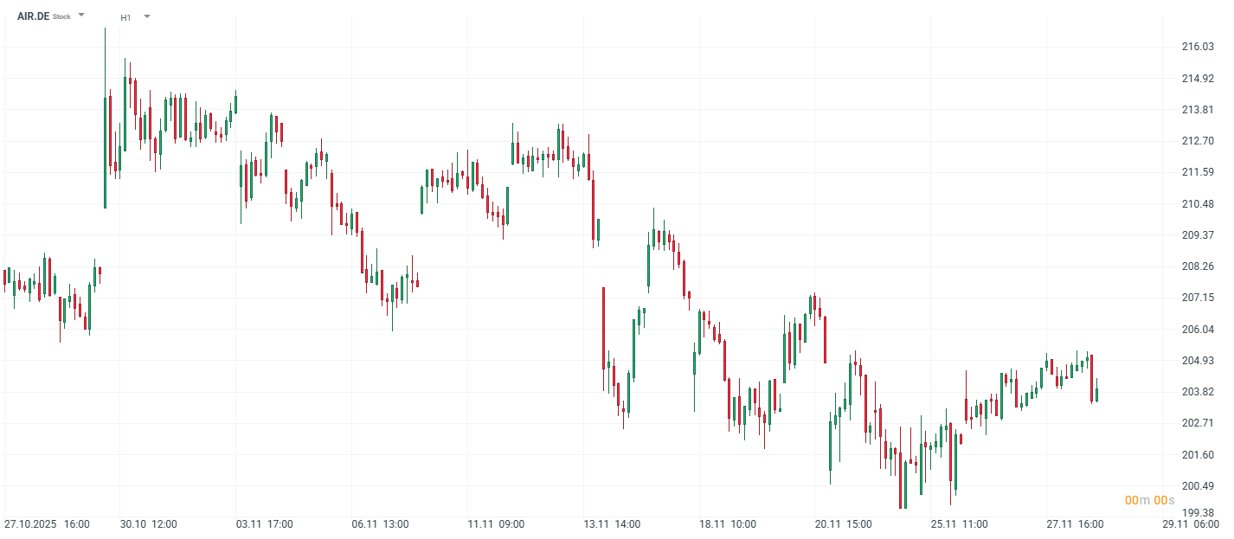Select the 06.11 13:00 time label
Screen dimensions: 1234x539
pos(380,524)
